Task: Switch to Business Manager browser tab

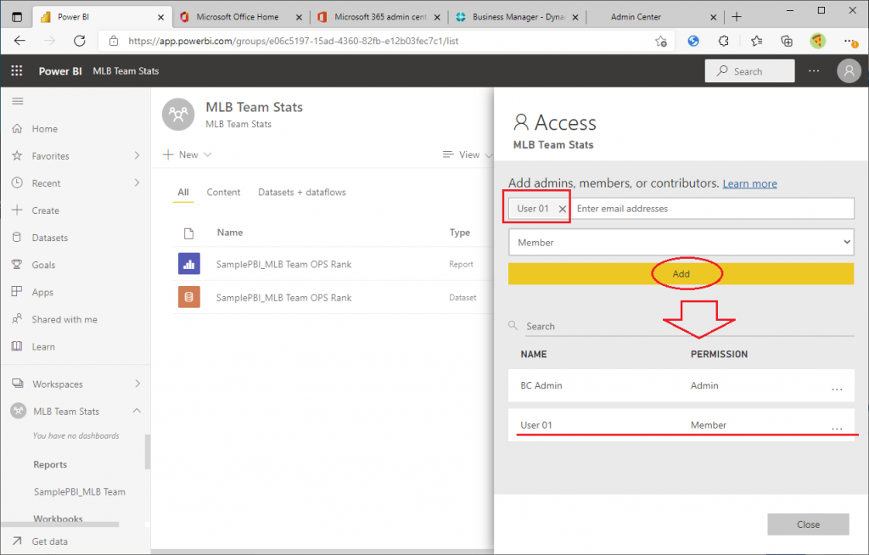Action: click(x=518, y=17)
